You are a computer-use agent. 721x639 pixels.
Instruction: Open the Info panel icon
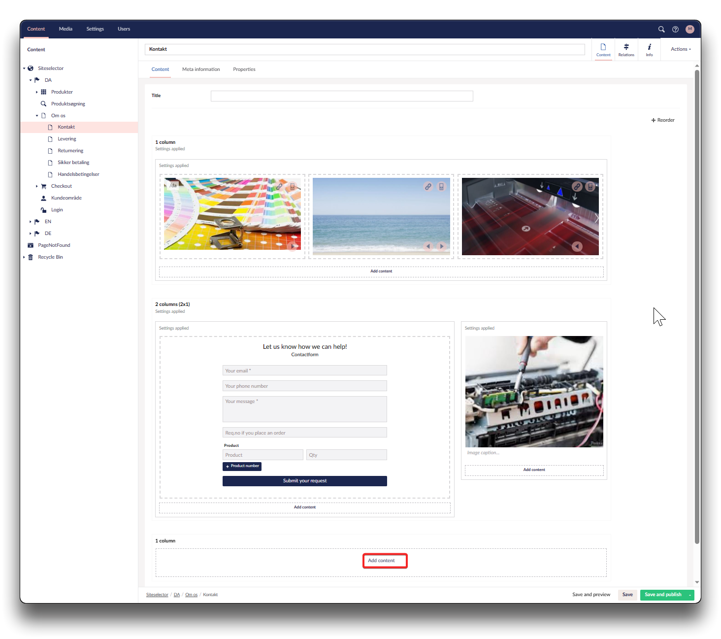(649, 50)
